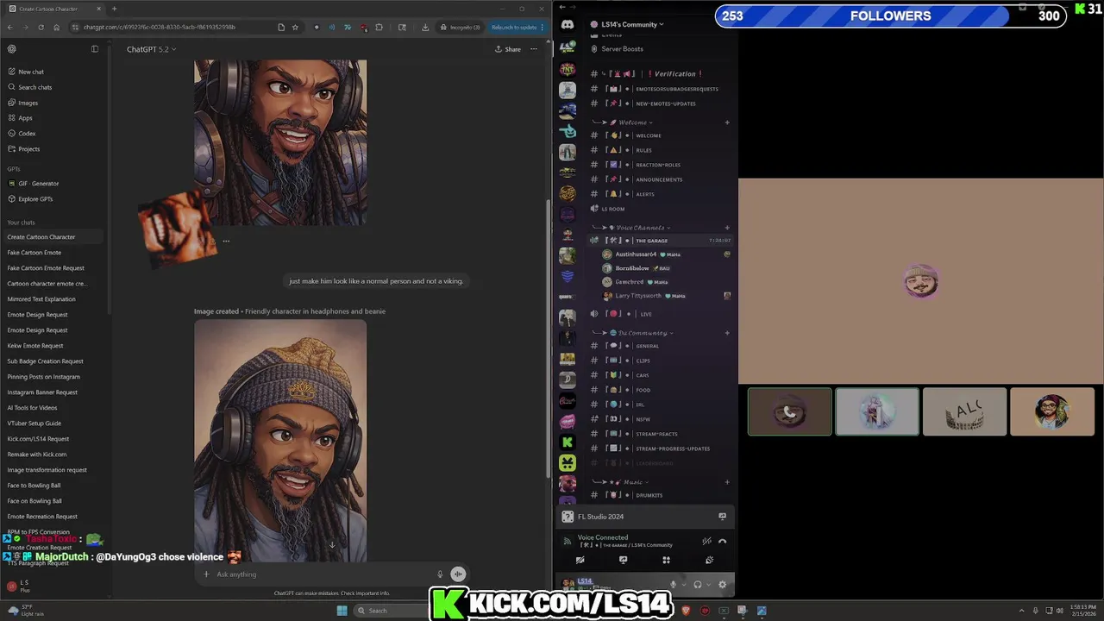The width and height of the screenshot is (1104, 621).
Task: Mute microphone in Discord user panel
Action: click(674, 584)
